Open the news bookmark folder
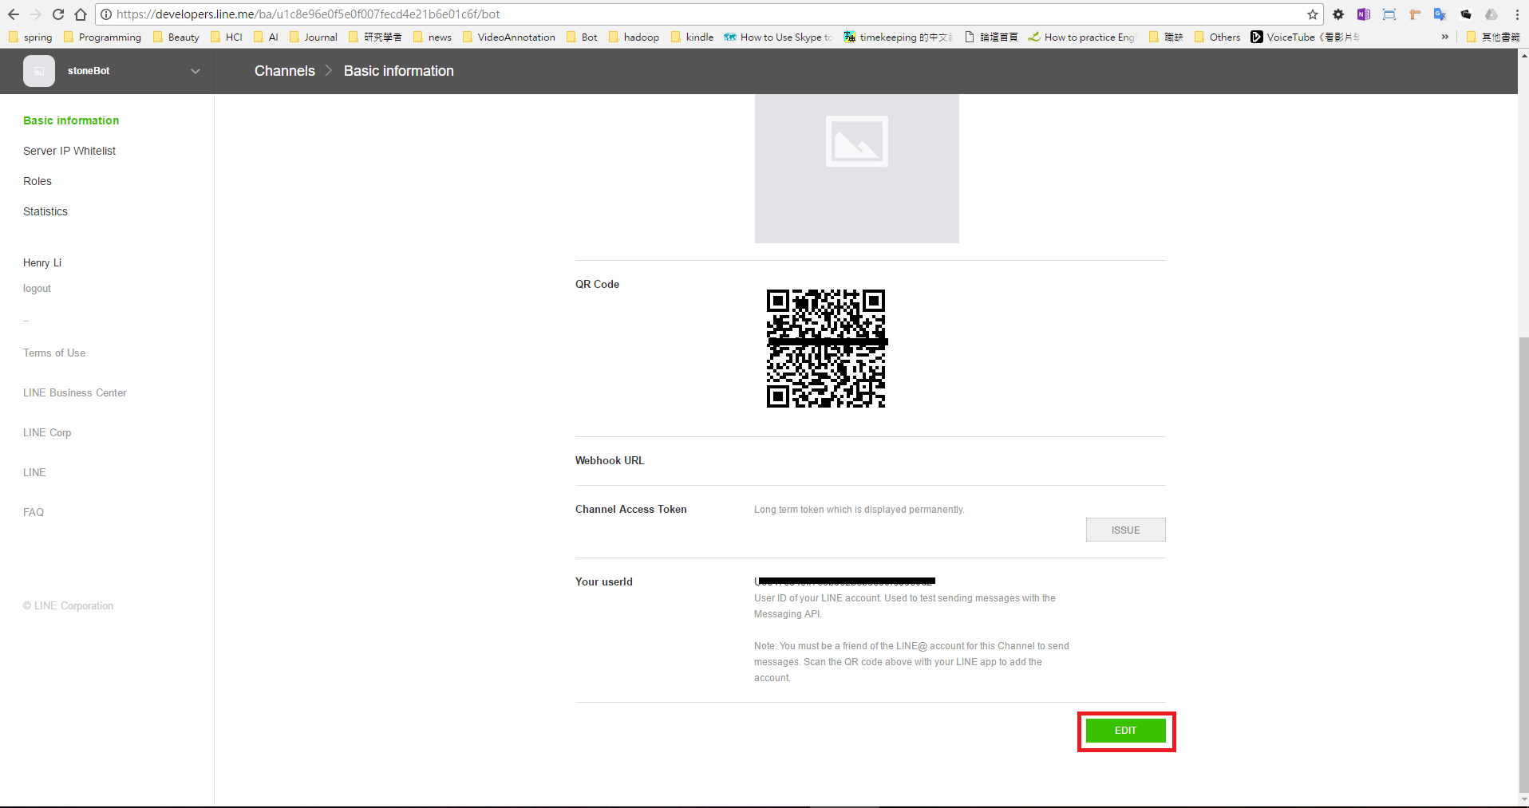 tap(432, 37)
